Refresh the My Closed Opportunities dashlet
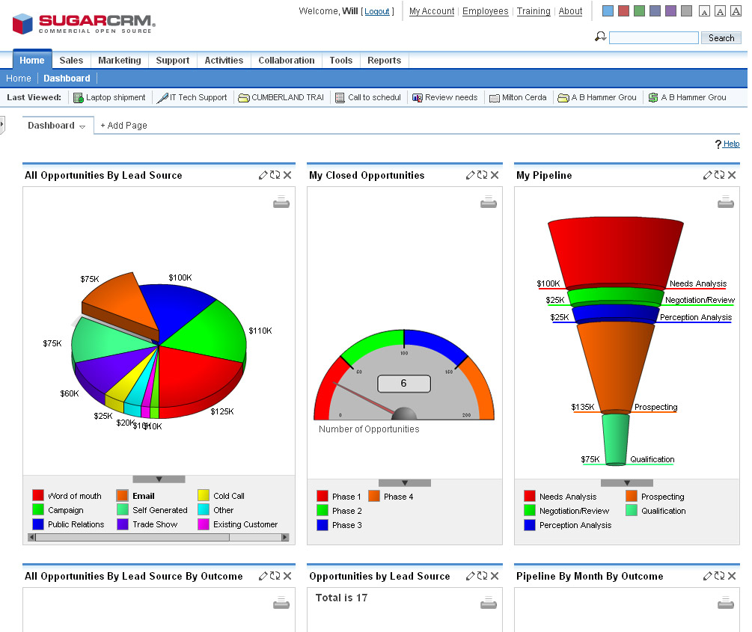 [482, 175]
